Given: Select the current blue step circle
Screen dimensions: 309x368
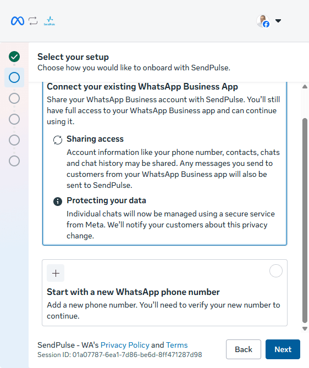Looking at the screenshot, I should pos(14,77).
